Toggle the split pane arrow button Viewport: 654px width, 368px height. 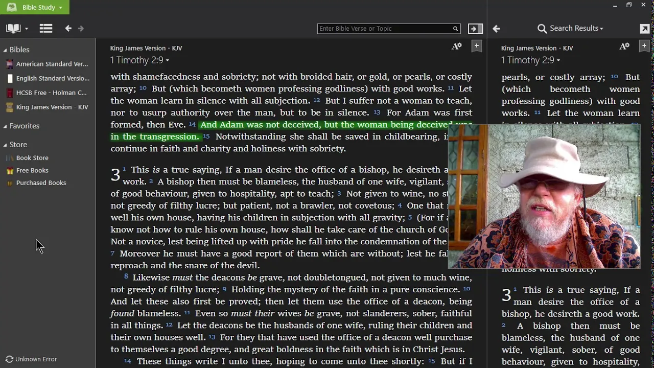click(x=475, y=29)
